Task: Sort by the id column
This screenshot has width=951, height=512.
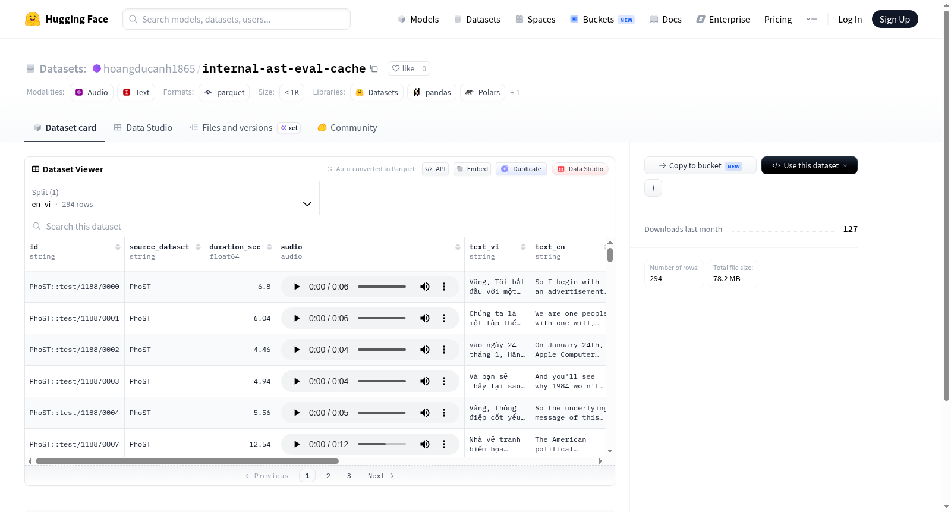Action: (x=118, y=247)
